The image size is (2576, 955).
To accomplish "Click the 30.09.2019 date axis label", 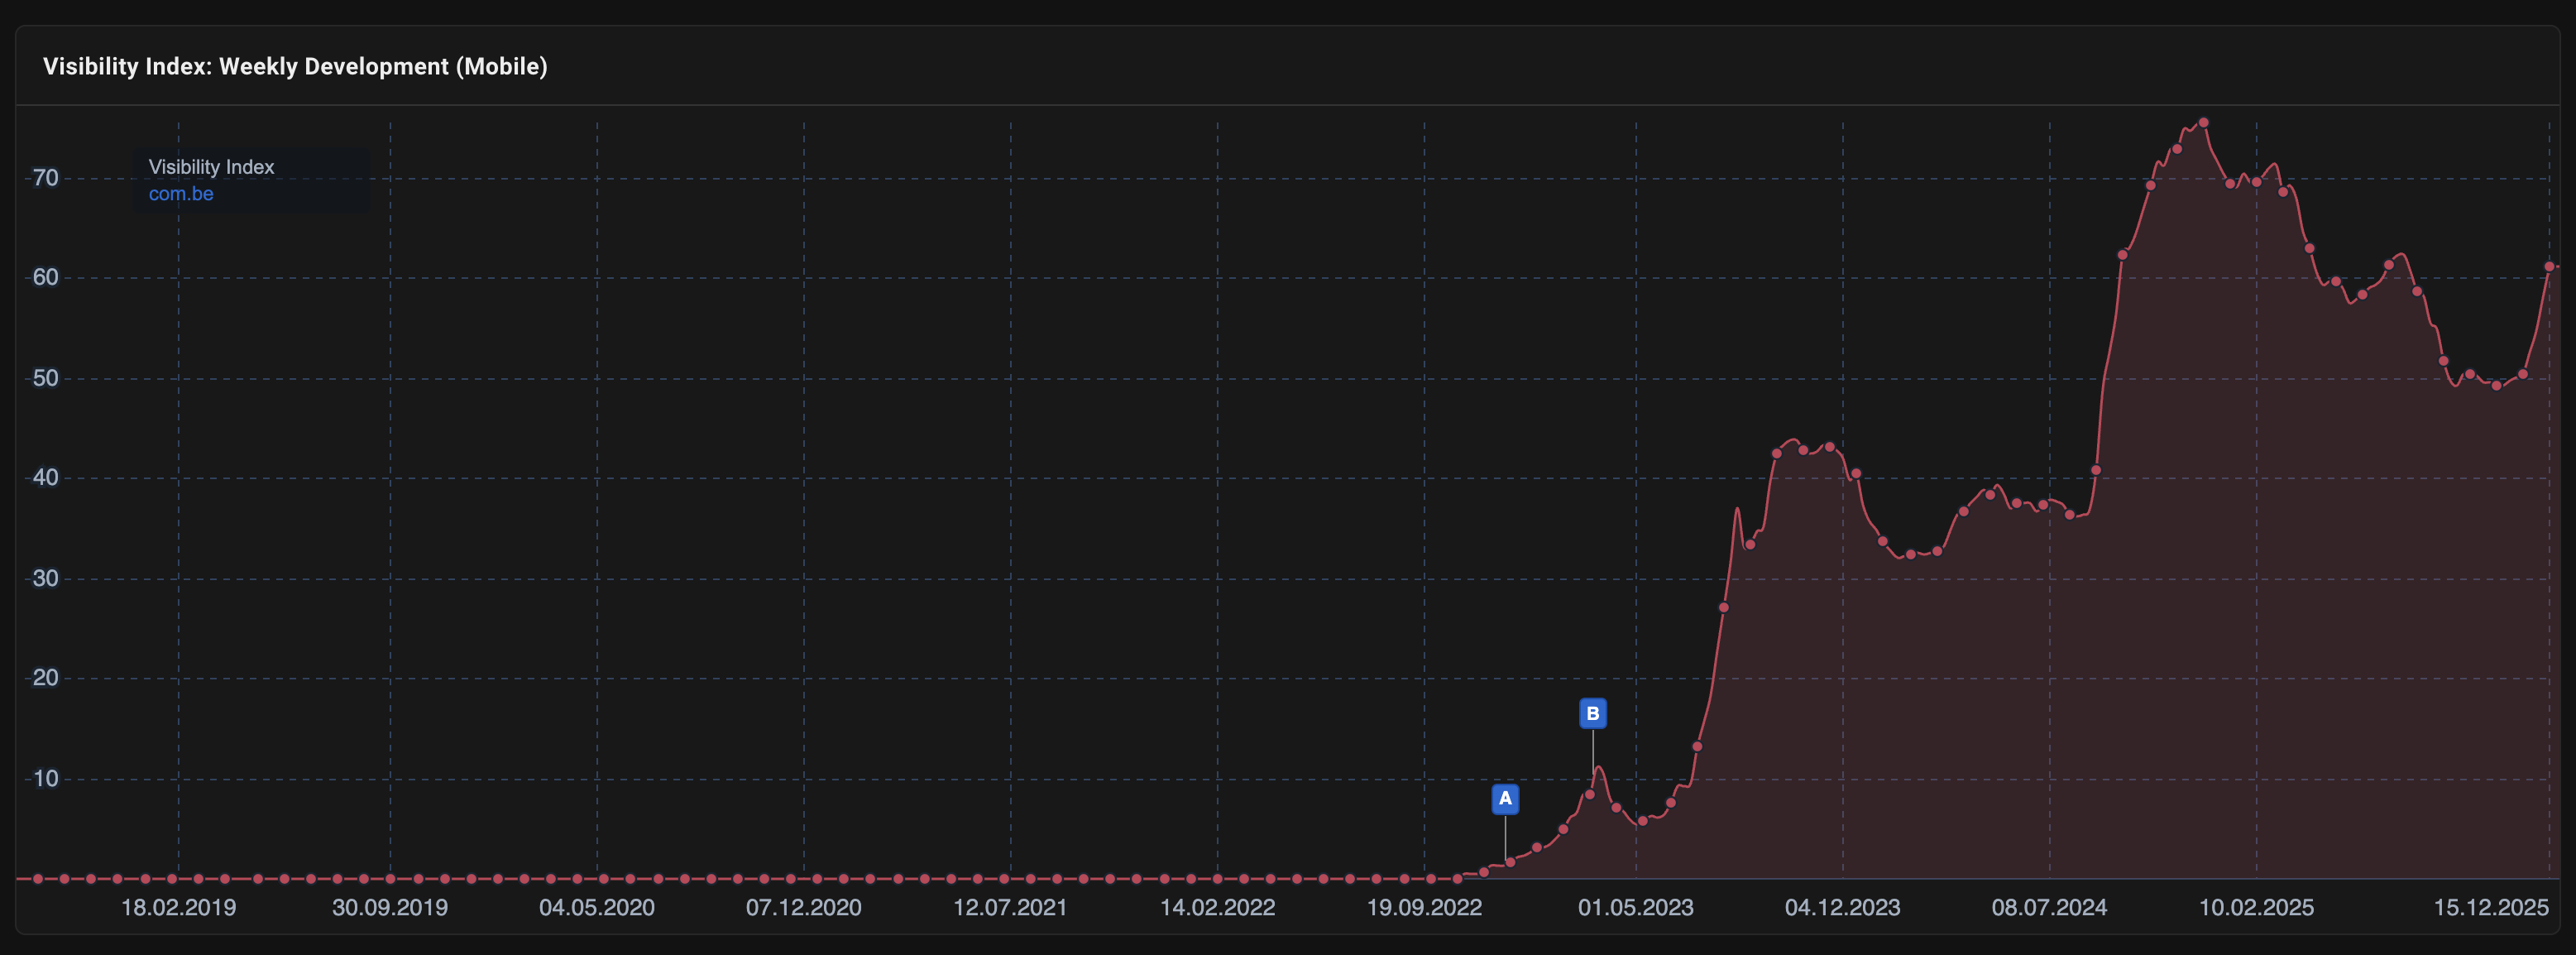I will coord(390,908).
